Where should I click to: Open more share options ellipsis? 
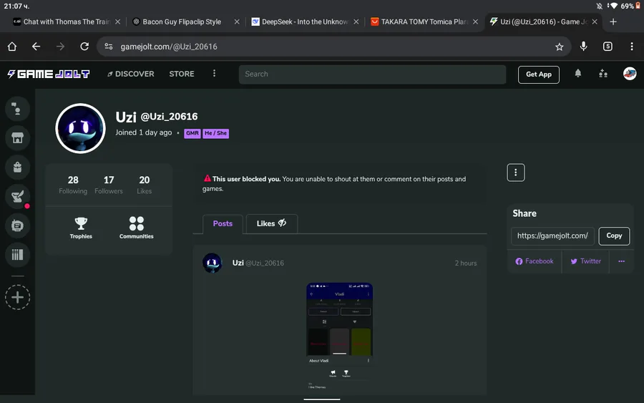coord(621,261)
